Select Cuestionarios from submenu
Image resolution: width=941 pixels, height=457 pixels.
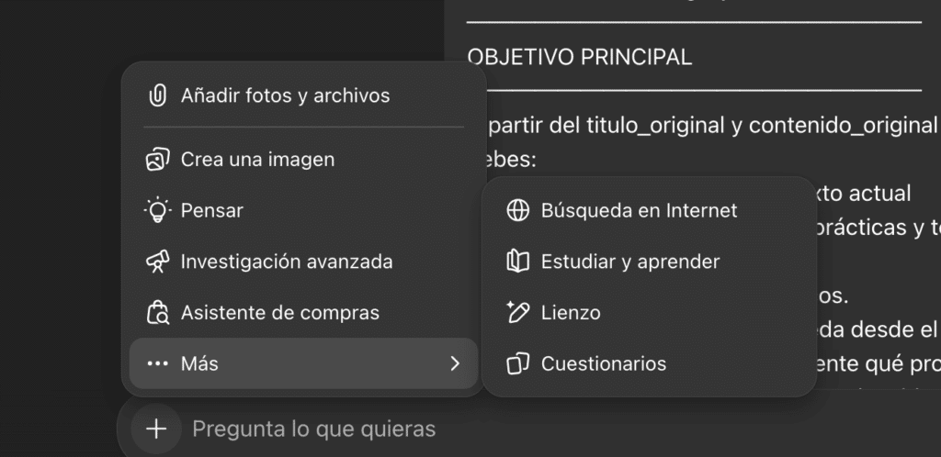tap(650, 363)
